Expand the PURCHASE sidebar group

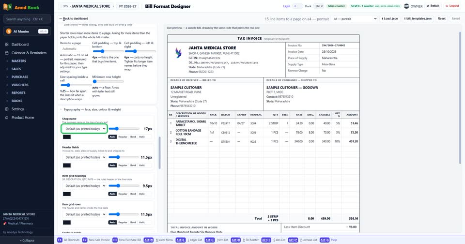click(x=19, y=77)
